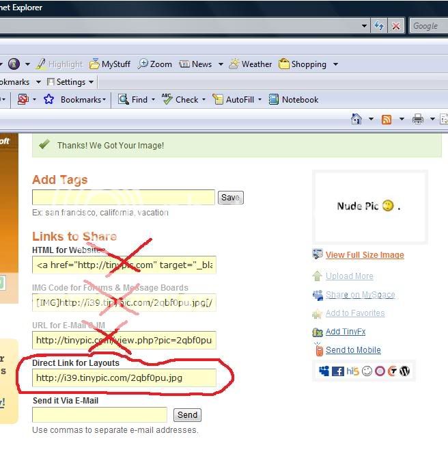Click the Direct Link for Layouts field
This screenshot has height=450, width=448.
124,378
